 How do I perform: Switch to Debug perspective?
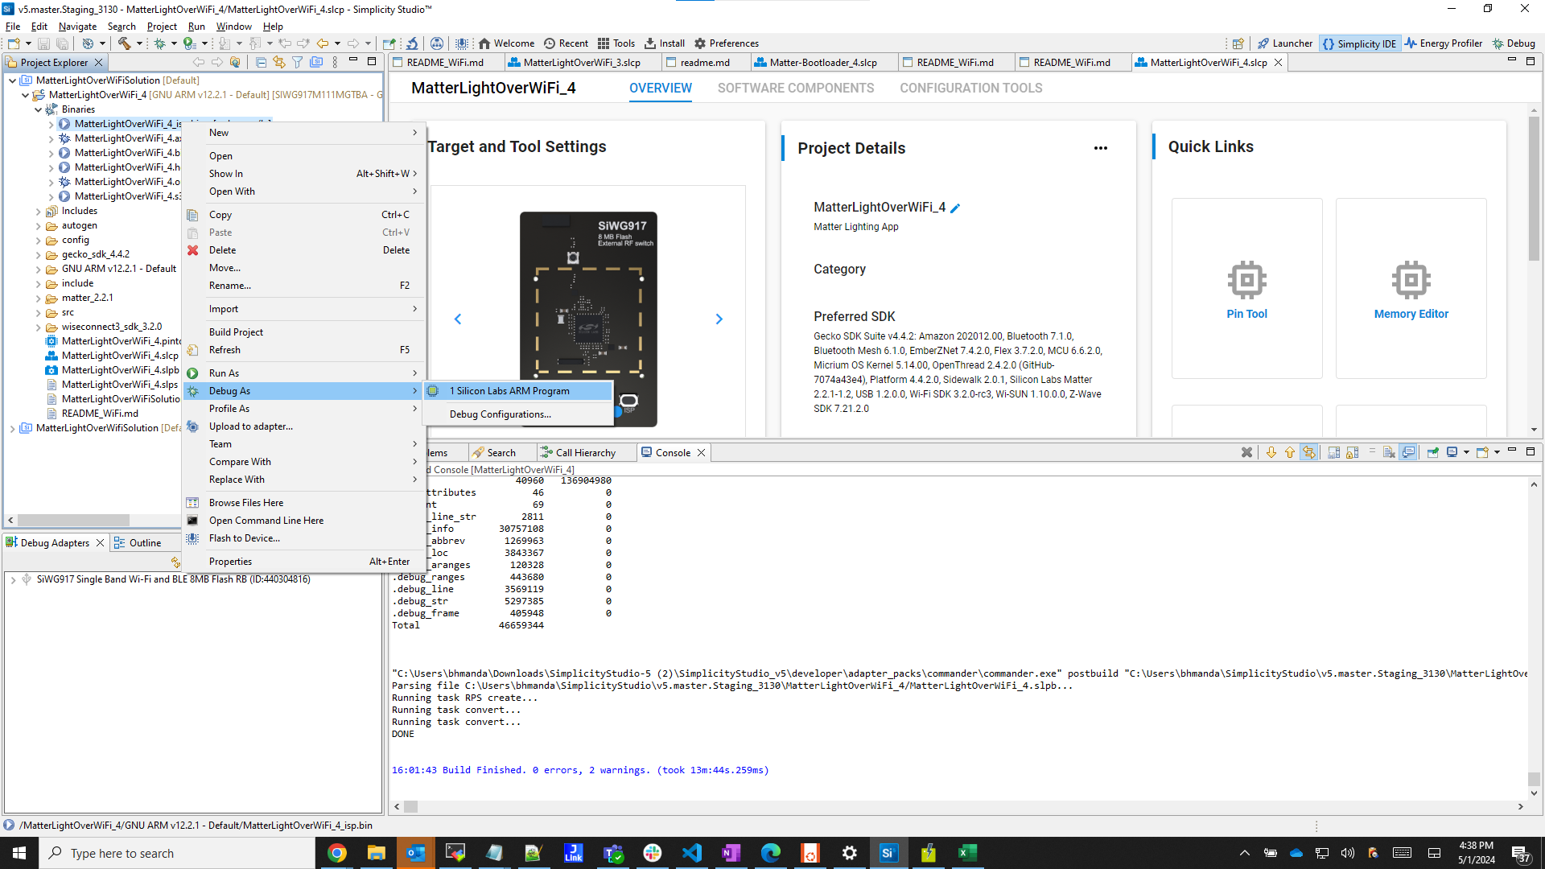1513,43
